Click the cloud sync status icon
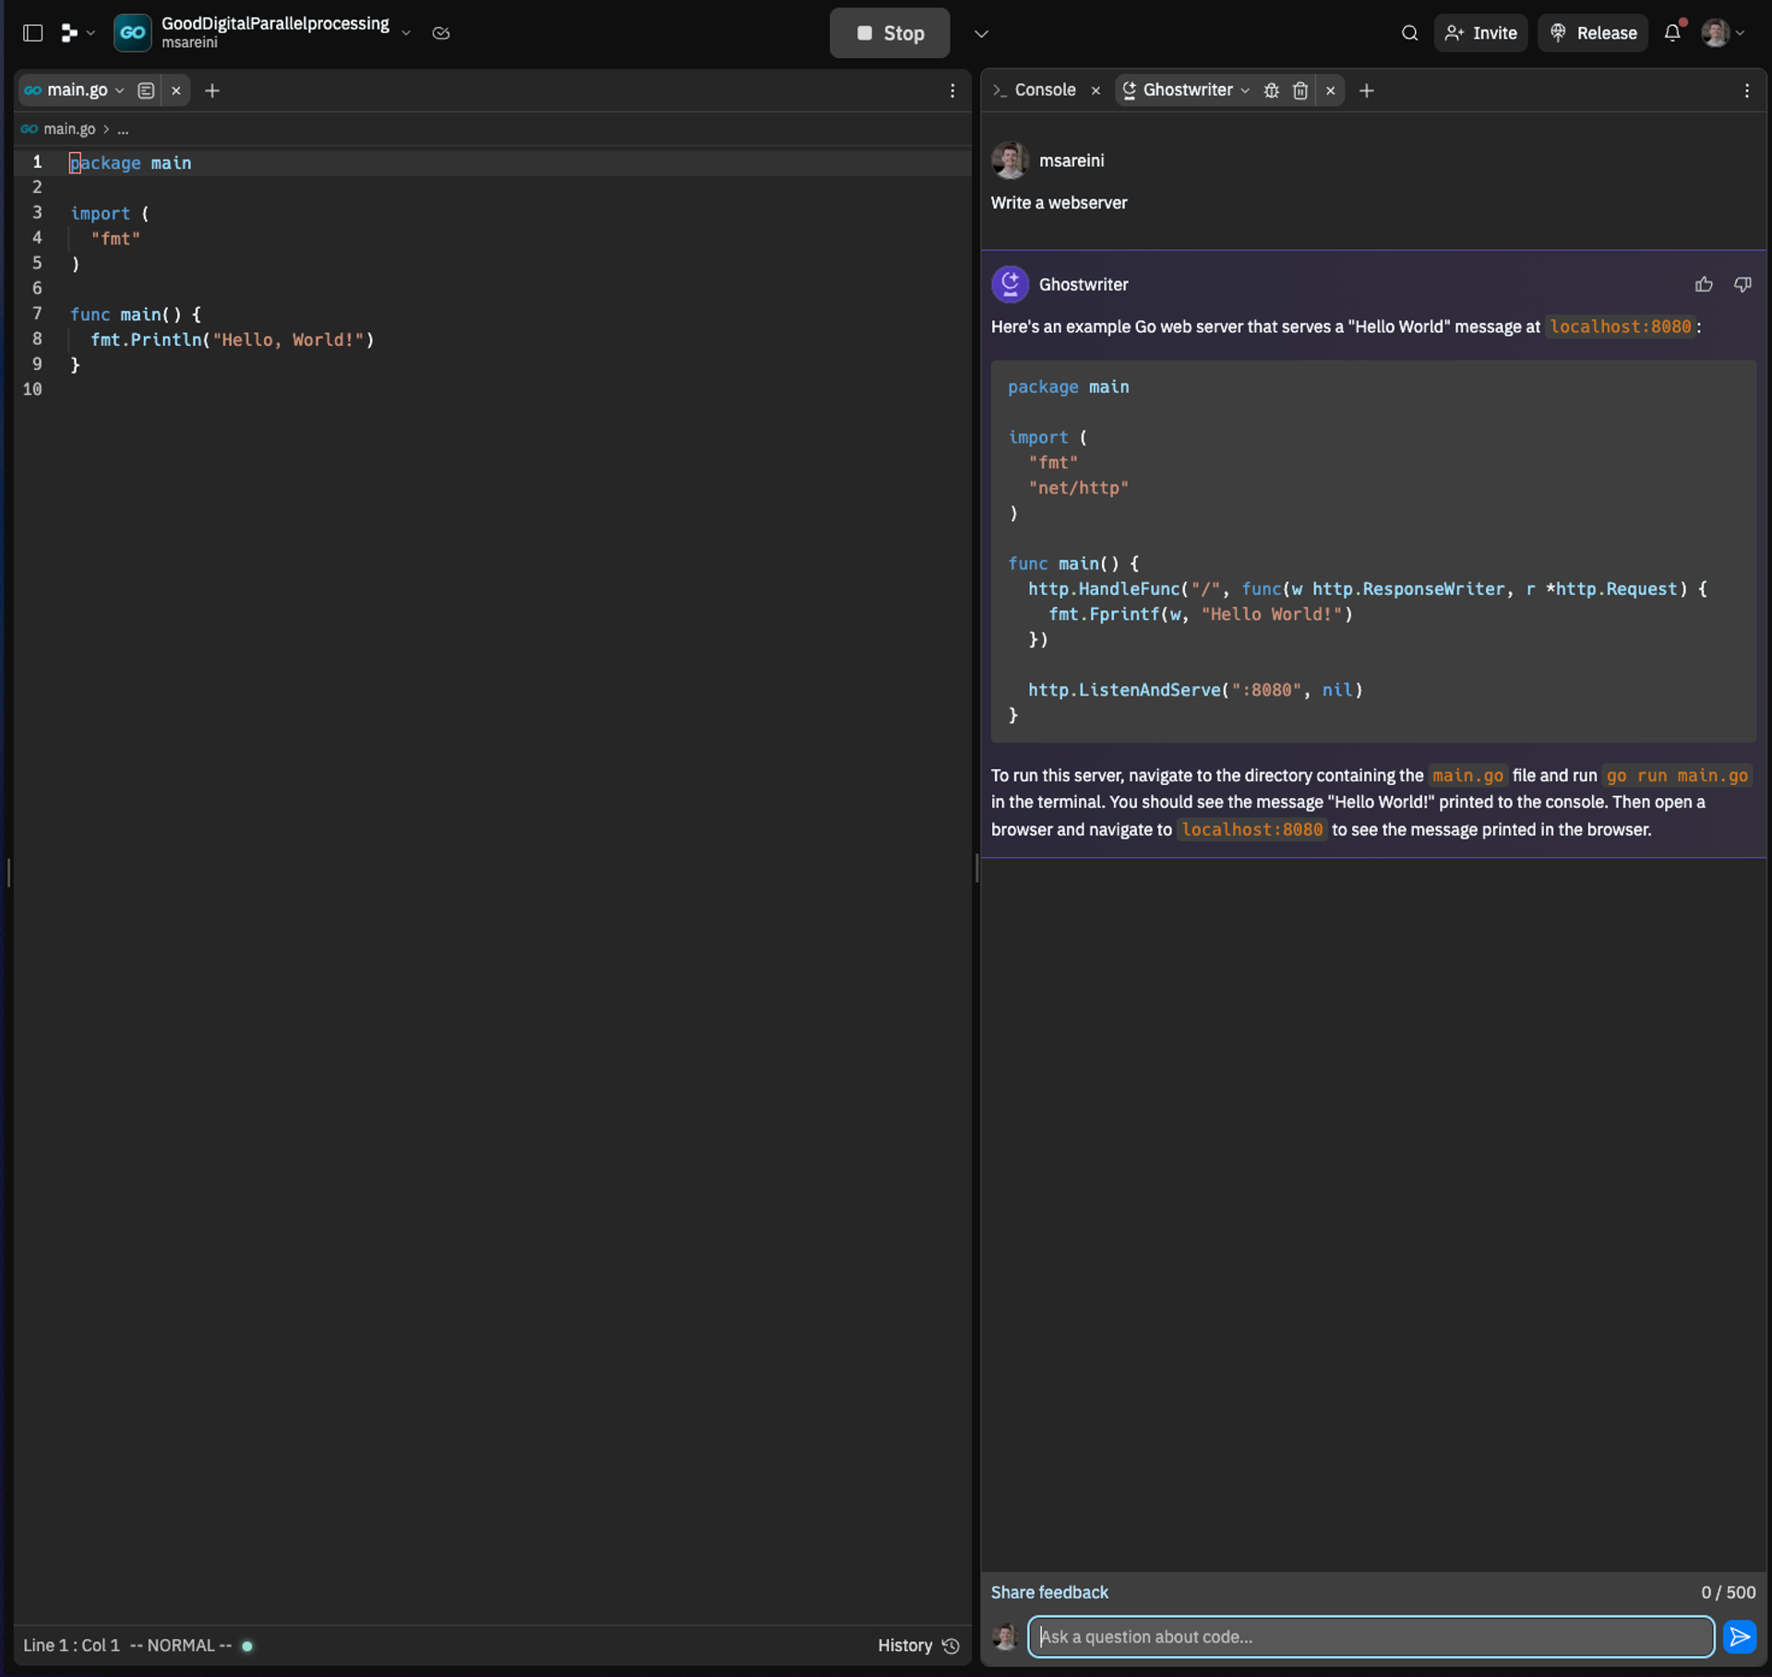 [441, 33]
